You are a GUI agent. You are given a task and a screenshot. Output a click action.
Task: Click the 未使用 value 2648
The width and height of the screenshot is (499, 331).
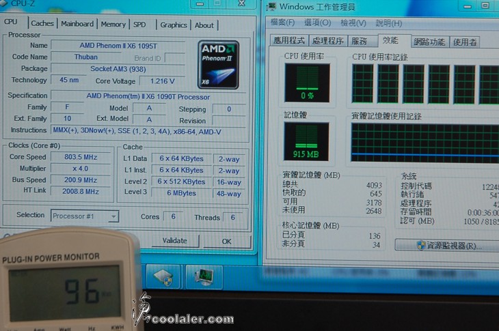tap(375, 211)
